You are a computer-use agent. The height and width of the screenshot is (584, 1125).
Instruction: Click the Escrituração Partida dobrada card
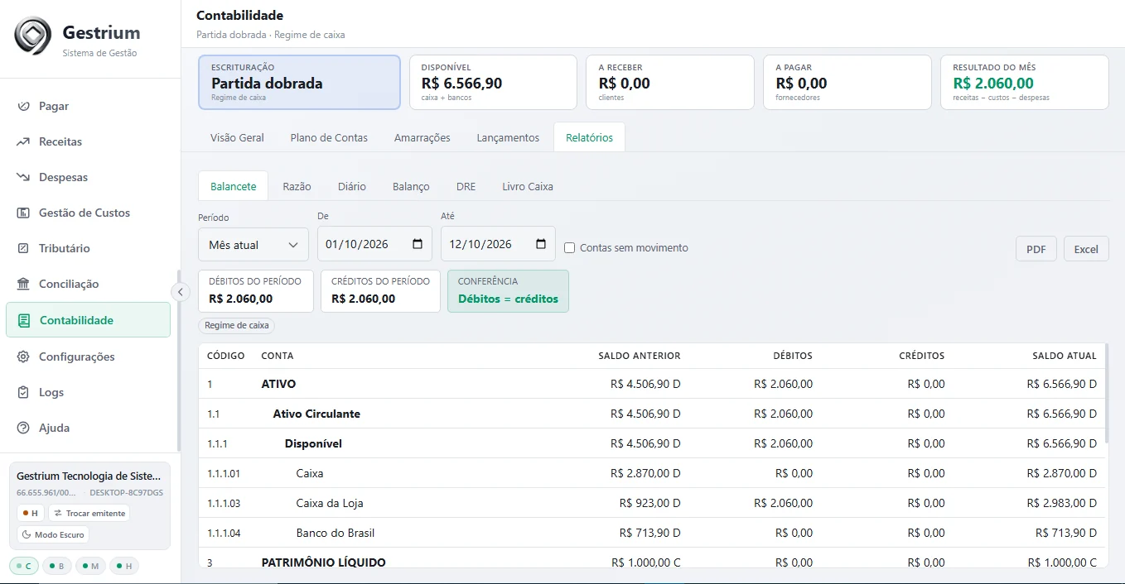[299, 83]
